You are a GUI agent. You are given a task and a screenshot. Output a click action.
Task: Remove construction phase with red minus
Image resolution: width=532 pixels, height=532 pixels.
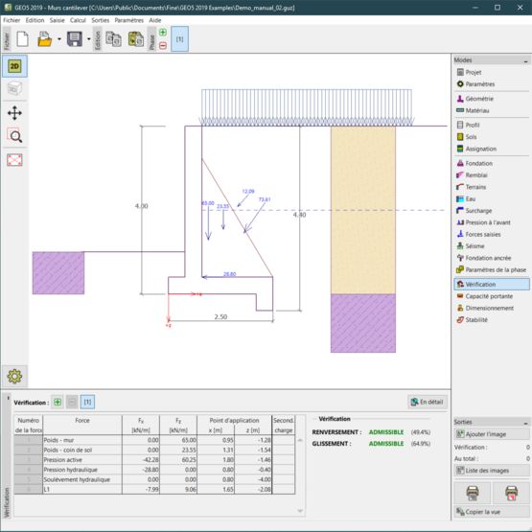[163, 45]
